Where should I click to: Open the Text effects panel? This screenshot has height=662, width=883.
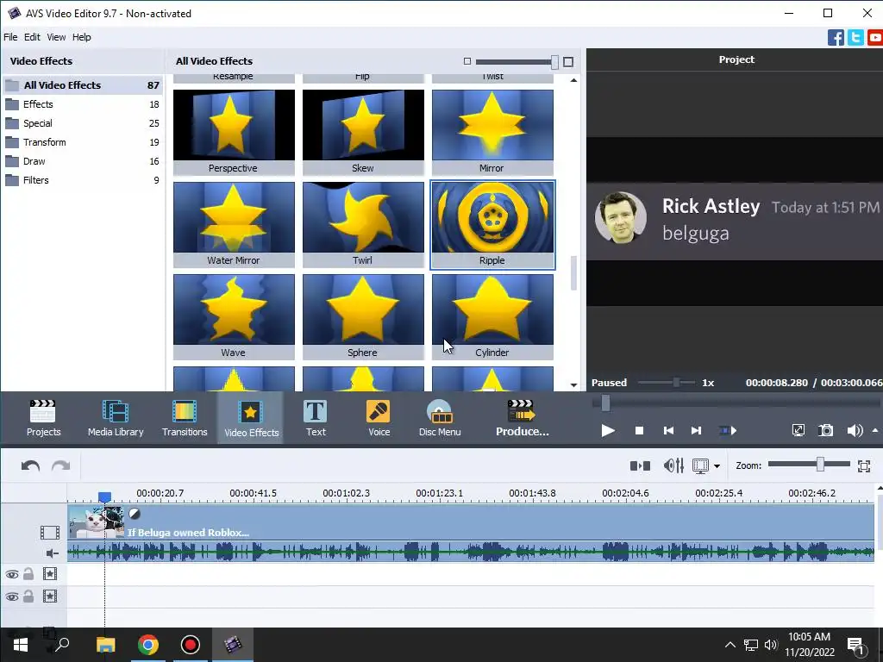pyautogui.click(x=316, y=418)
